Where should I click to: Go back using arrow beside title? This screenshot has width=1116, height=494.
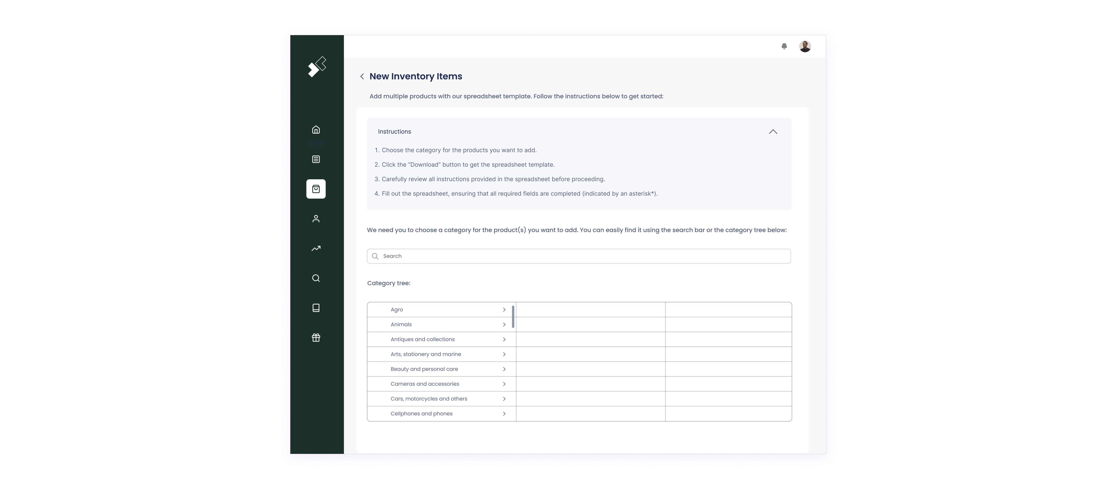362,77
